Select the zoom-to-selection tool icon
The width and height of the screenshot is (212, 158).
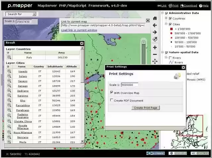click(155, 39)
